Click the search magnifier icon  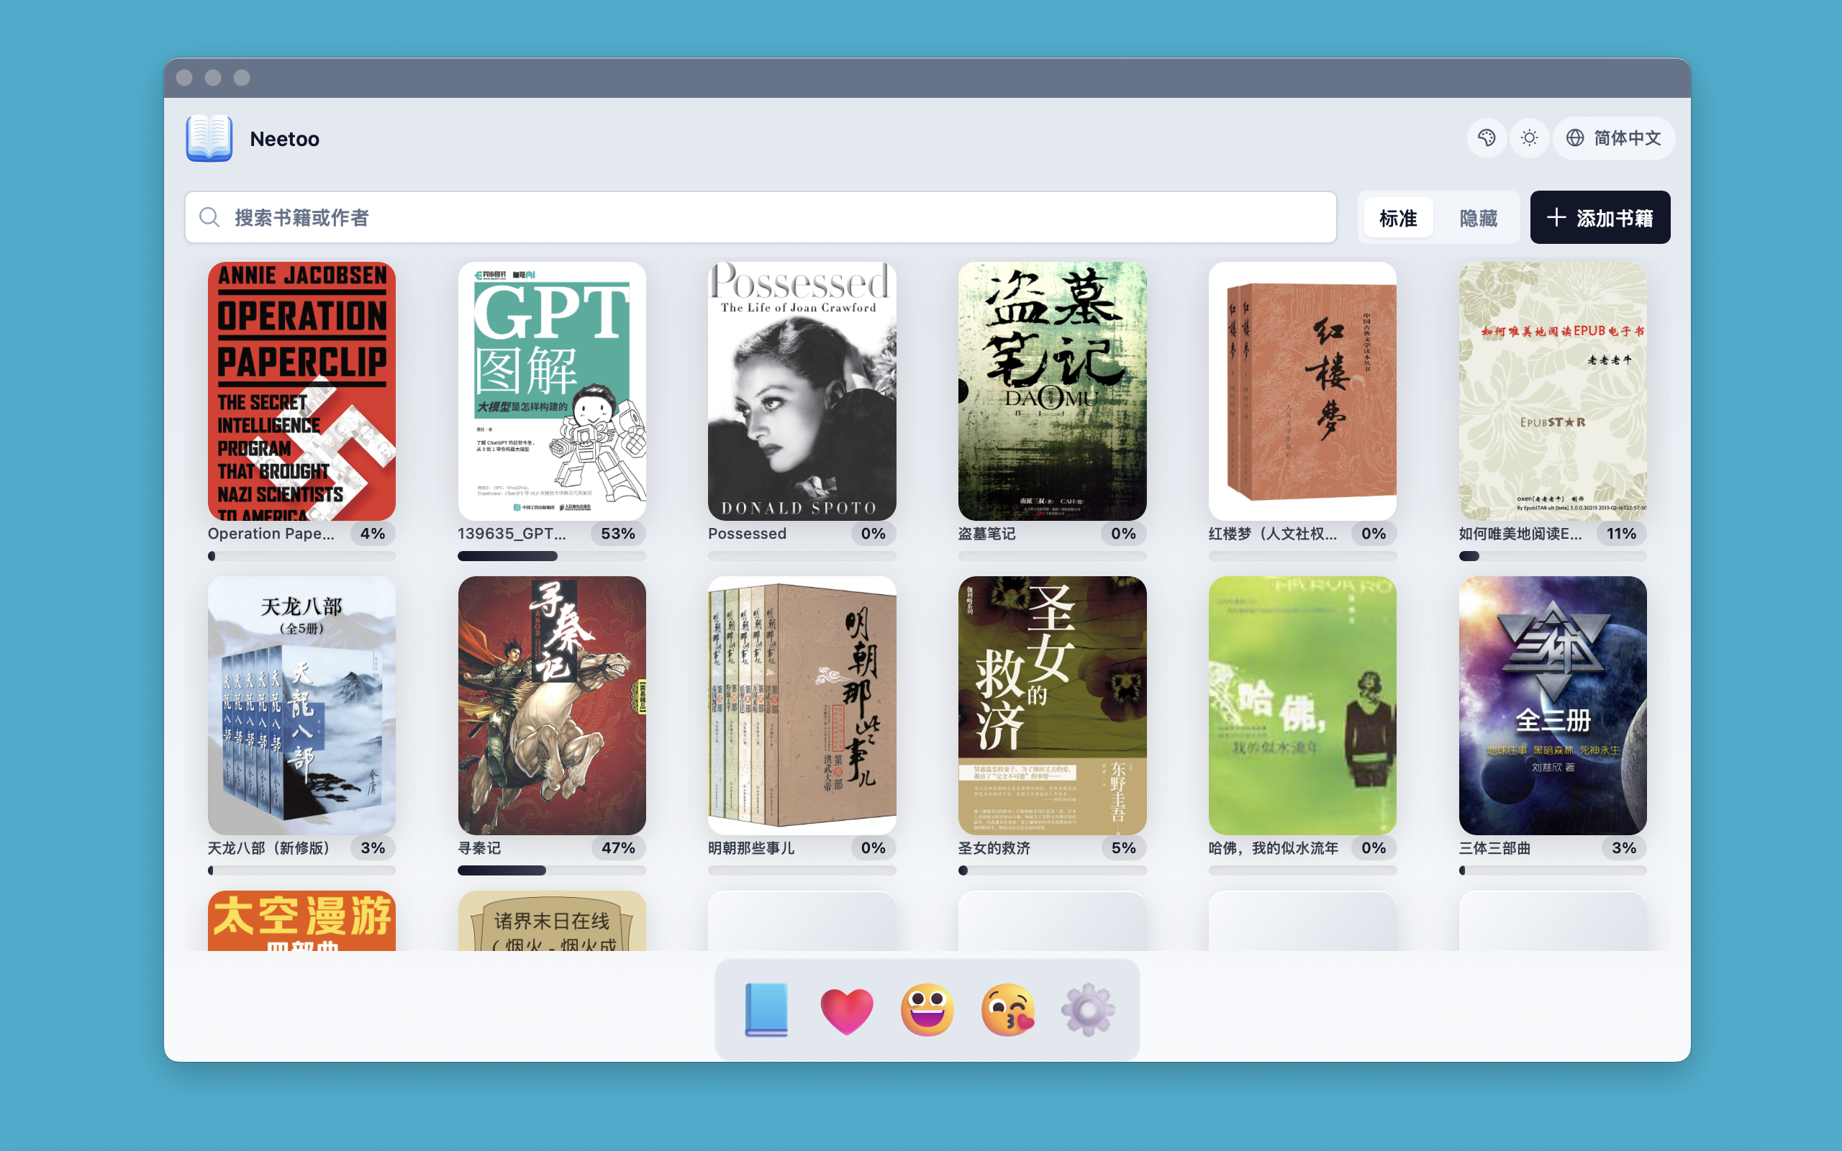point(209,218)
